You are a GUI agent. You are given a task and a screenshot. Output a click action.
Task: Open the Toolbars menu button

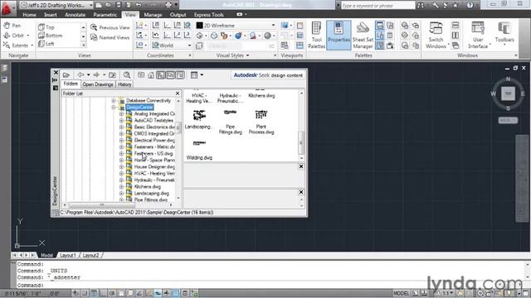[504, 33]
